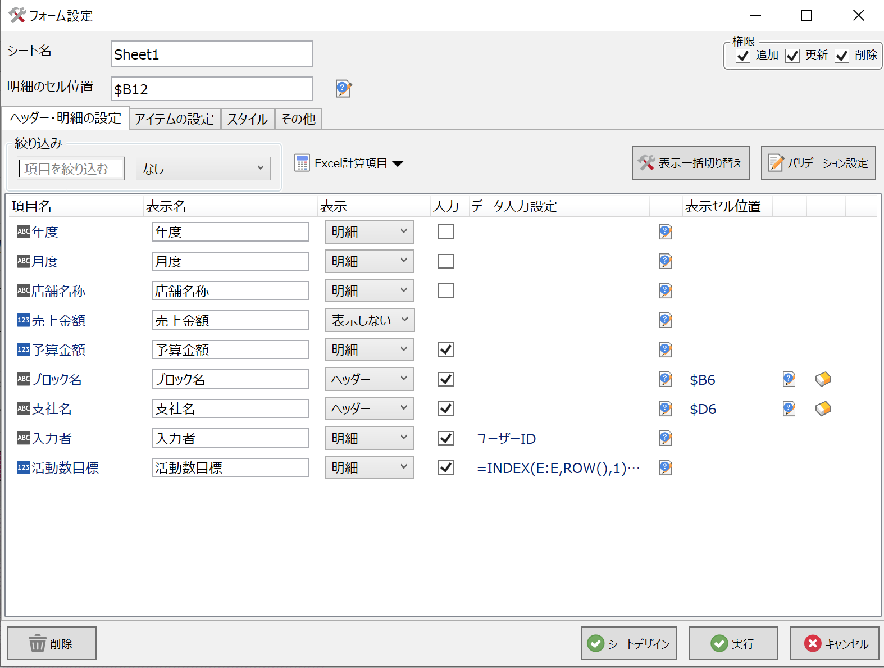Screen dimensions: 884x668
Task: Enable input checkbox for 年度 row
Action: [446, 231]
